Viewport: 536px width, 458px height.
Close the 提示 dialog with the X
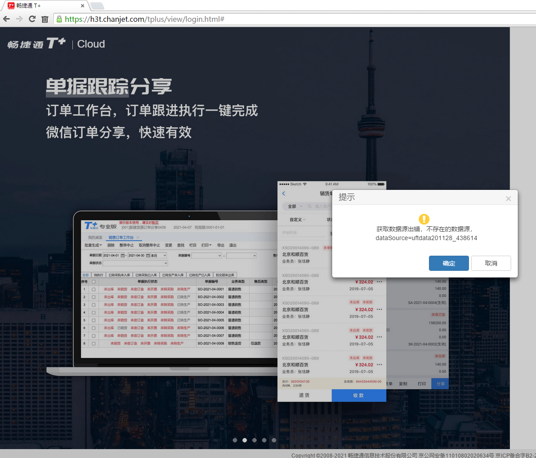coord(508,199)
